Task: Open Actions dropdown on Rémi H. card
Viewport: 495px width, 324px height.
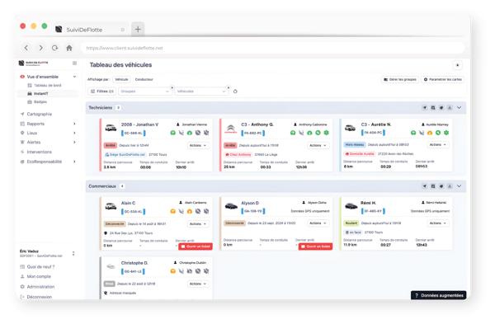Action: (x=438, y=223)
